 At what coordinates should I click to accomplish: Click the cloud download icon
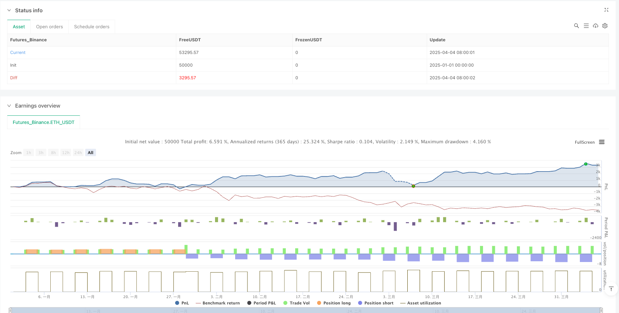596,26
